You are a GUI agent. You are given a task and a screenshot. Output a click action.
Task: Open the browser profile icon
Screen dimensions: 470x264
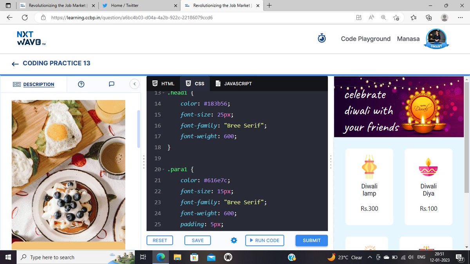click(445, 18)
